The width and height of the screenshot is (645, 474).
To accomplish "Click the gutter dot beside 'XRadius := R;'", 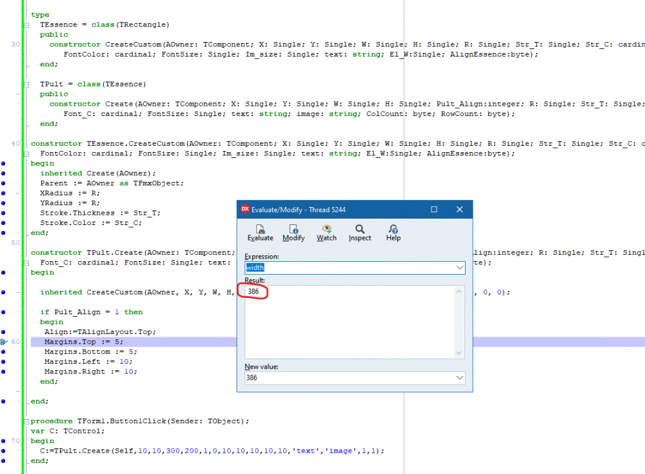I will (x=3, y=193).
